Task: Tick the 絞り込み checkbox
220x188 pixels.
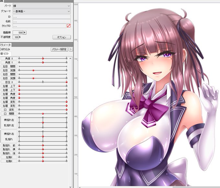Action: coord(0,49)
